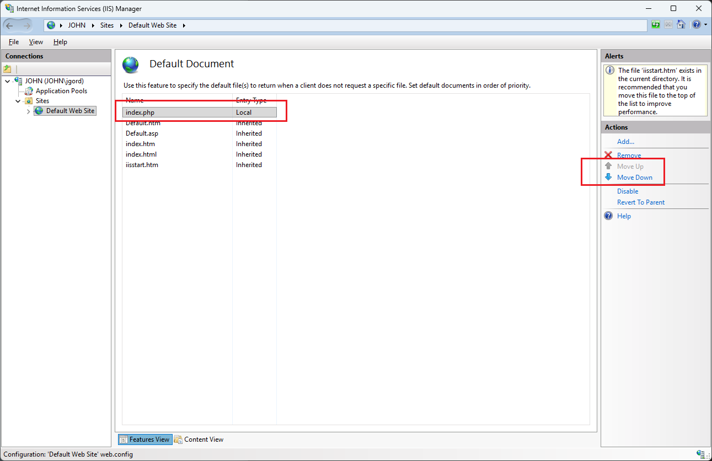Click the create connection icon in Connections
712x461 pixels.
[8, 69]
